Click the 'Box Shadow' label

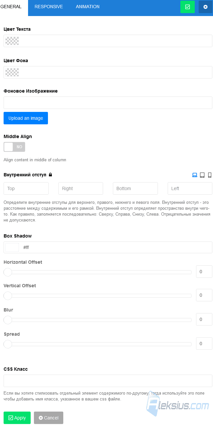click(18, 236)
